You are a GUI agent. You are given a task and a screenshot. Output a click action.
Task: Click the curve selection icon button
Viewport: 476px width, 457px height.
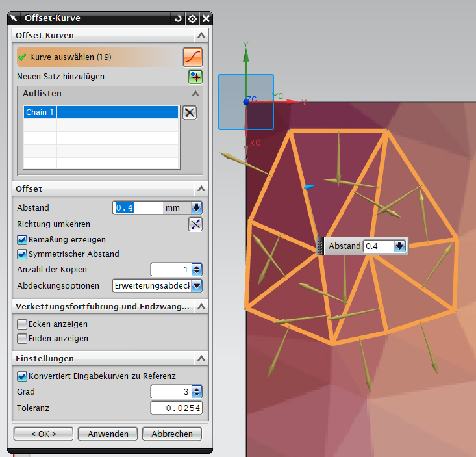(x=193, y=57)
